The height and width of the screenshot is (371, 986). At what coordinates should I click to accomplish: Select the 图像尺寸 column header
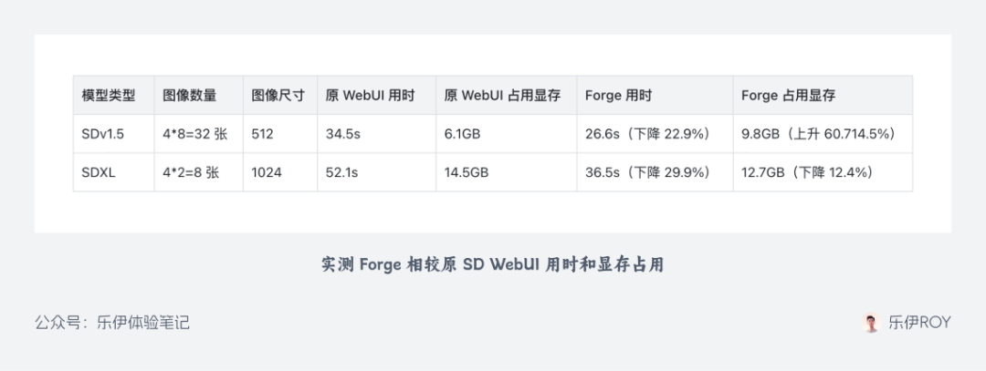pyautogui.click(x=278, y=96)
